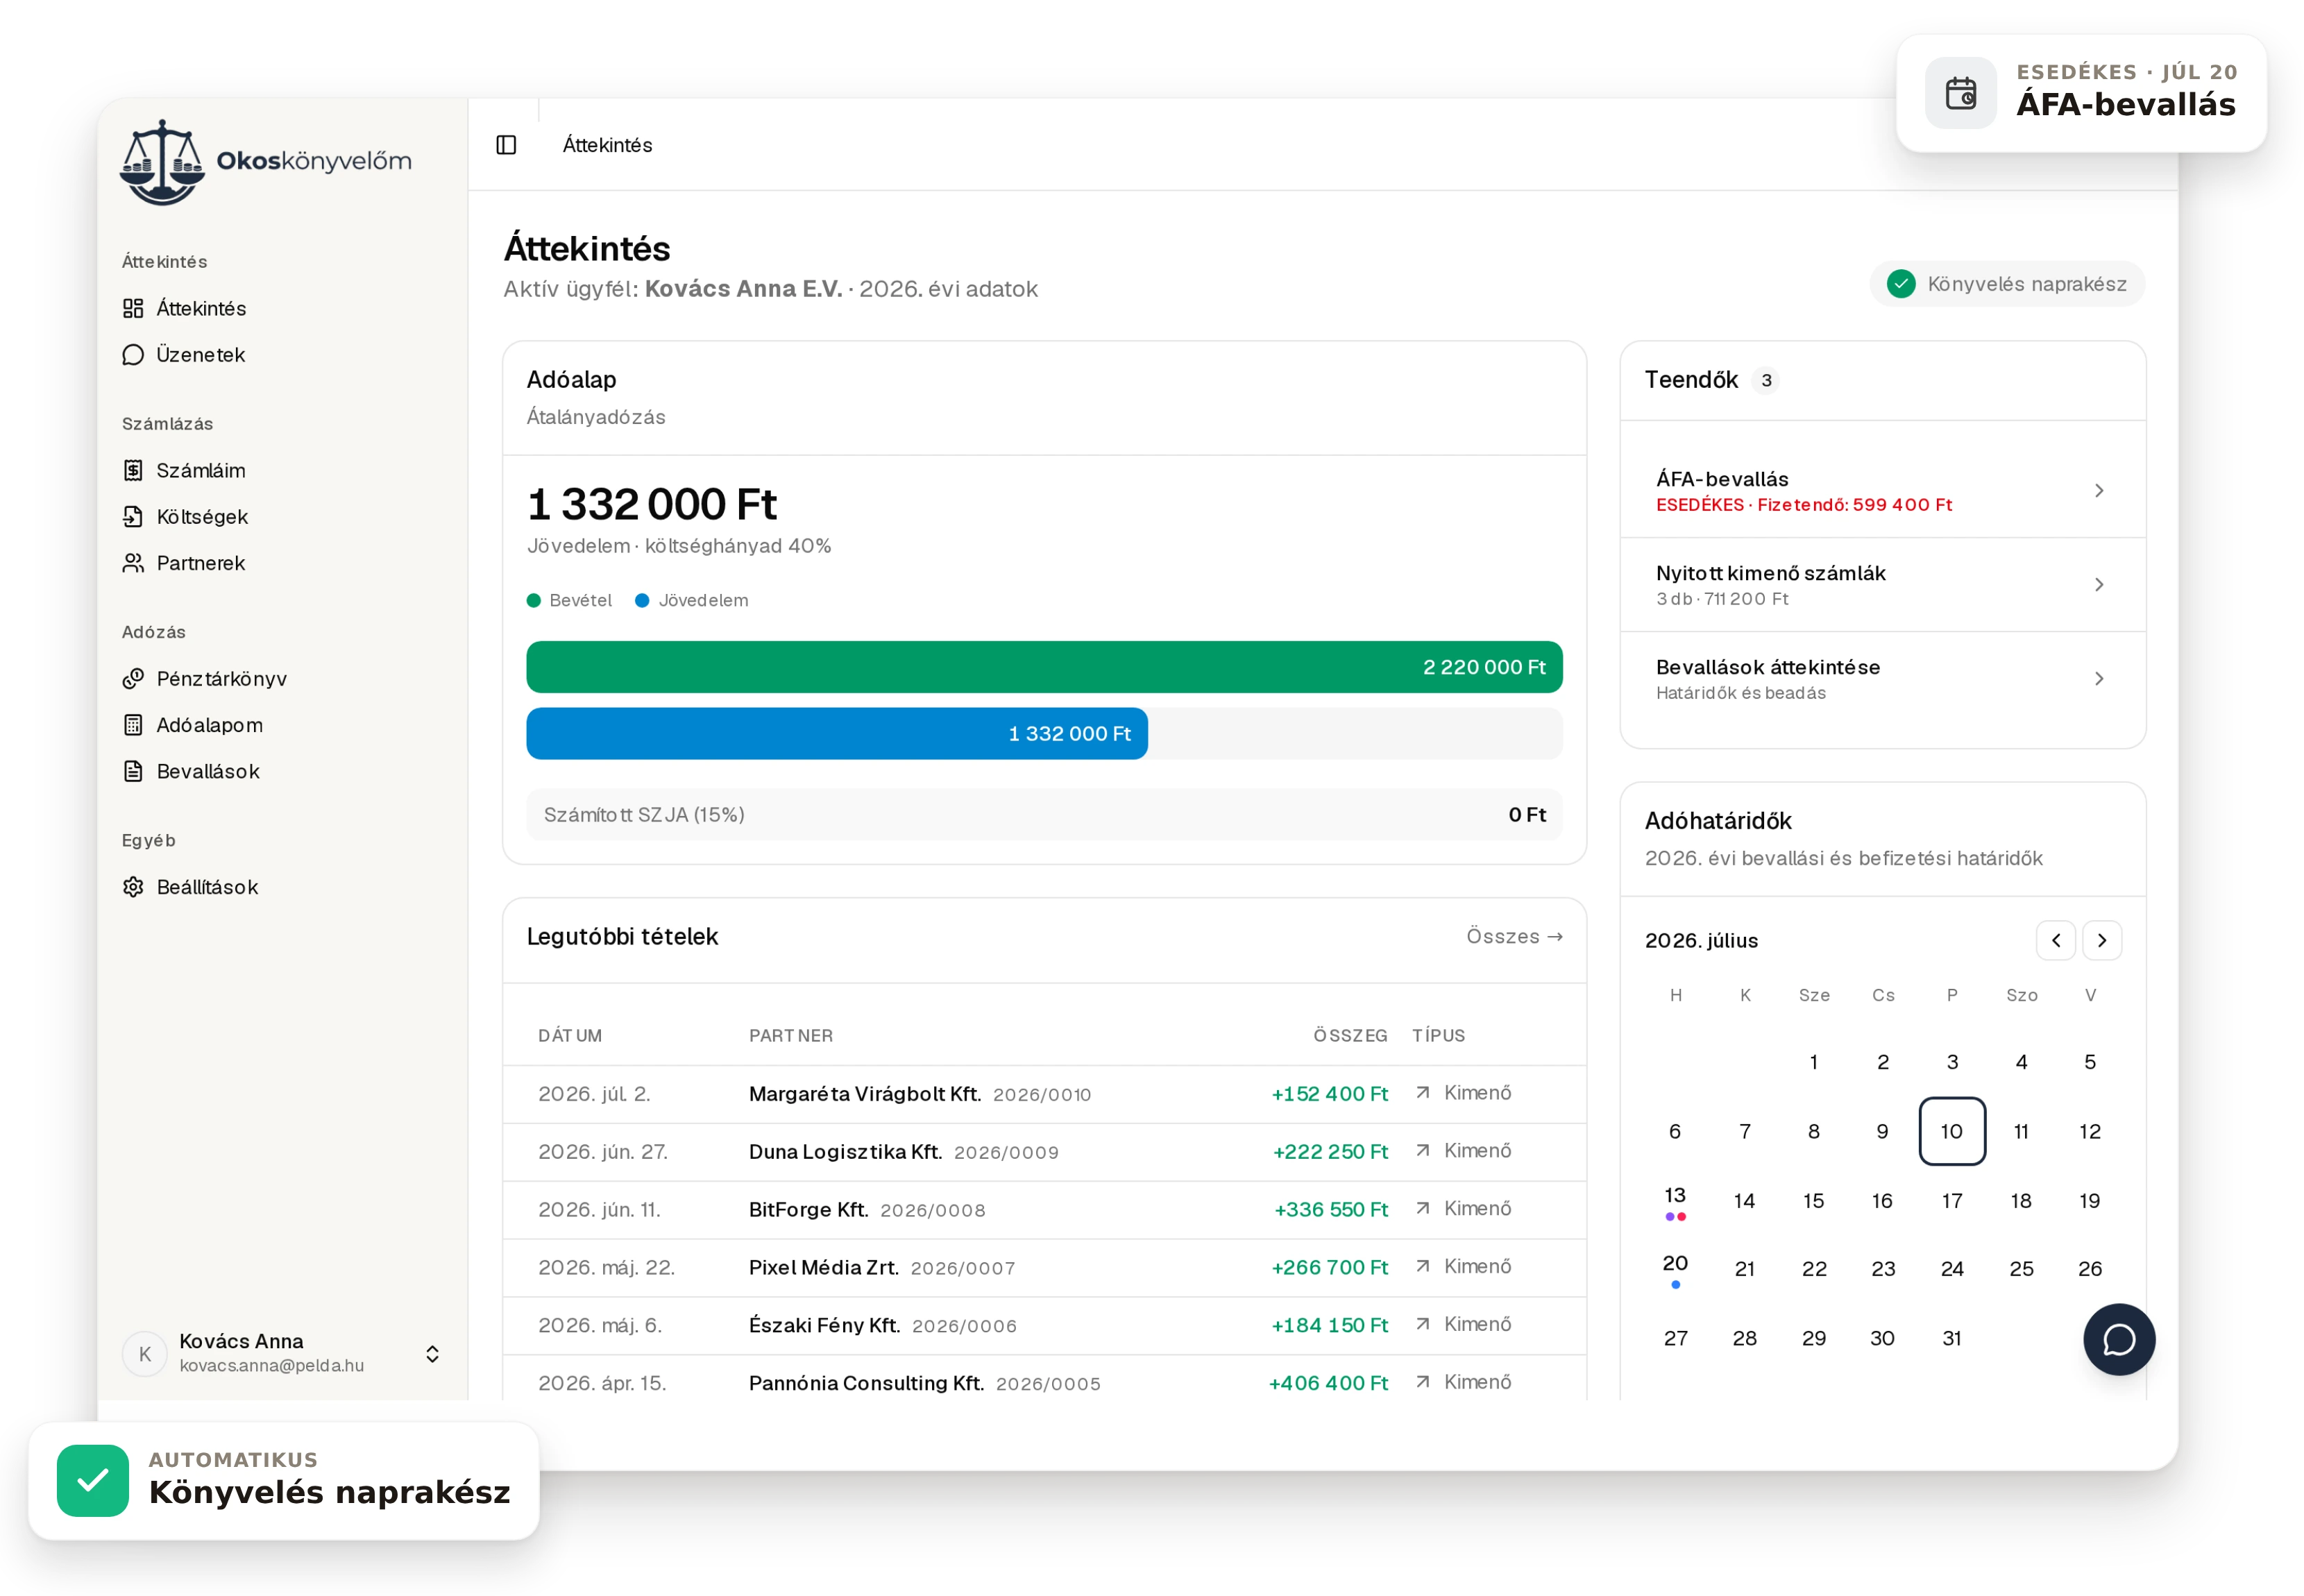Click the Kimenő arrow icon for 2026/0010

(x=1423, y=1093)
